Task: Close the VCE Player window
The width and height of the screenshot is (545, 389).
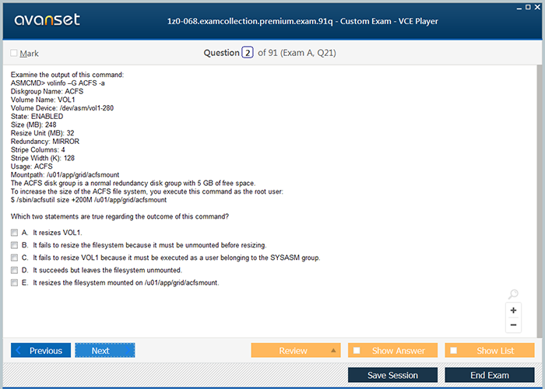Action: coord(537,7)
